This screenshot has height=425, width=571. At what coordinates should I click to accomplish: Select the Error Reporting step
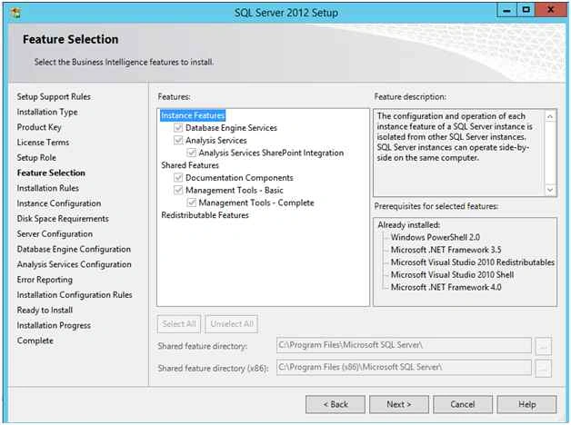(x=45, y=280)
